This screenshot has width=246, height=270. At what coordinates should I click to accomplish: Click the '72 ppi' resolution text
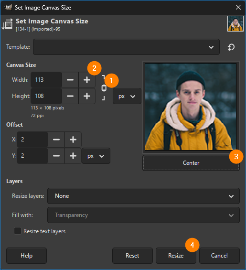click(37, 116)
